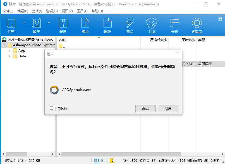
Task: Switch to thumbnail view icon in status bar
Action: (x=103, y=161)
